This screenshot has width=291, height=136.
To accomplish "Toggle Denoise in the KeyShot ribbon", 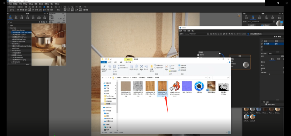I will coord(36,8).
